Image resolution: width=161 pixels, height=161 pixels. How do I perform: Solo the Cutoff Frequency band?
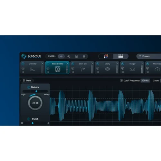coord(121,80)
